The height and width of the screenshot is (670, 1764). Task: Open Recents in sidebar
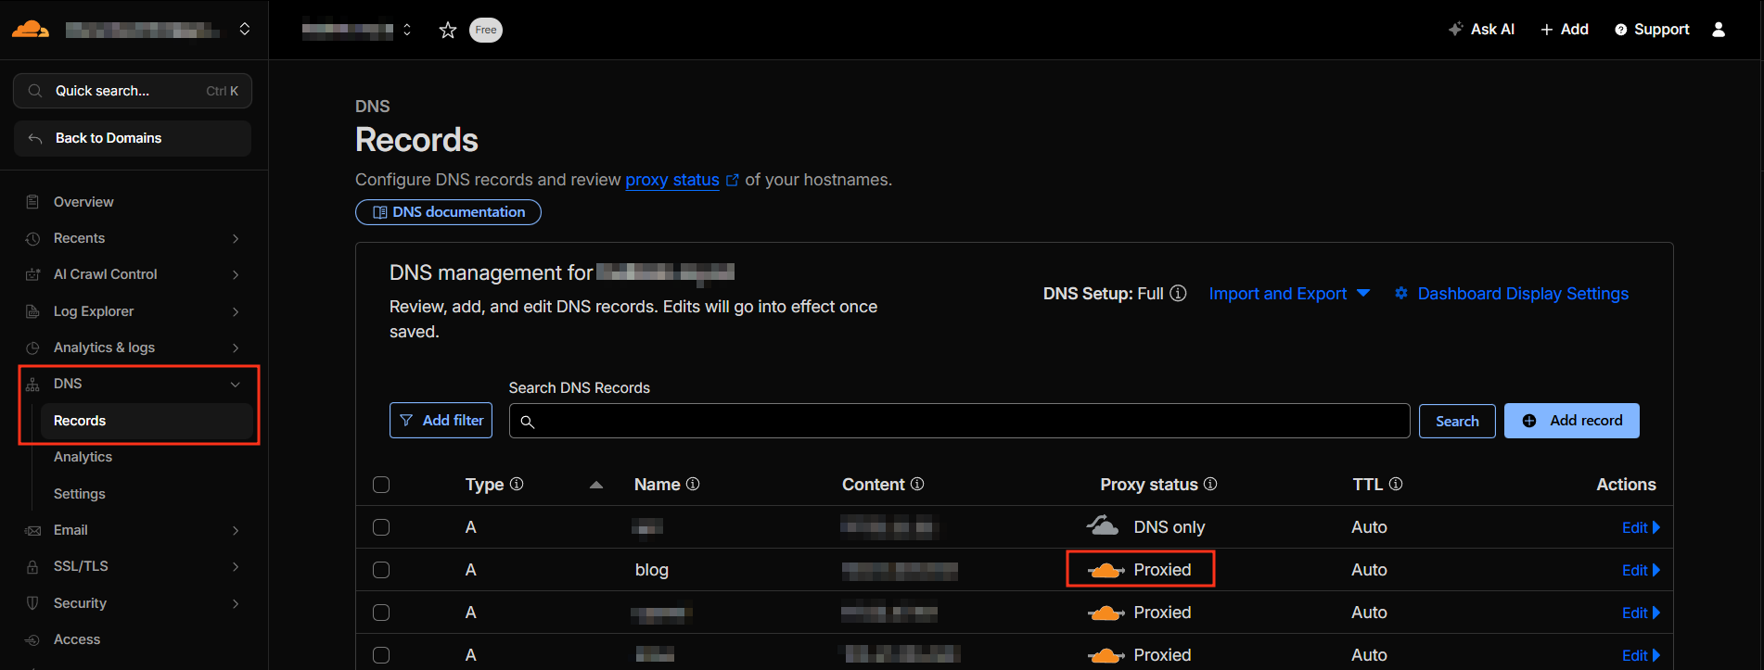pos(79,238)
